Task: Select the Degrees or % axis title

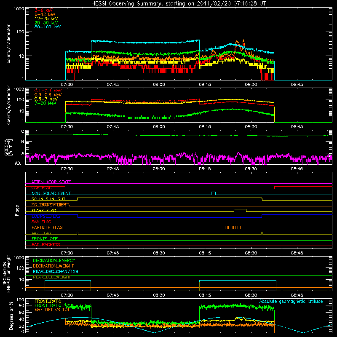Action: coord(11,316)
